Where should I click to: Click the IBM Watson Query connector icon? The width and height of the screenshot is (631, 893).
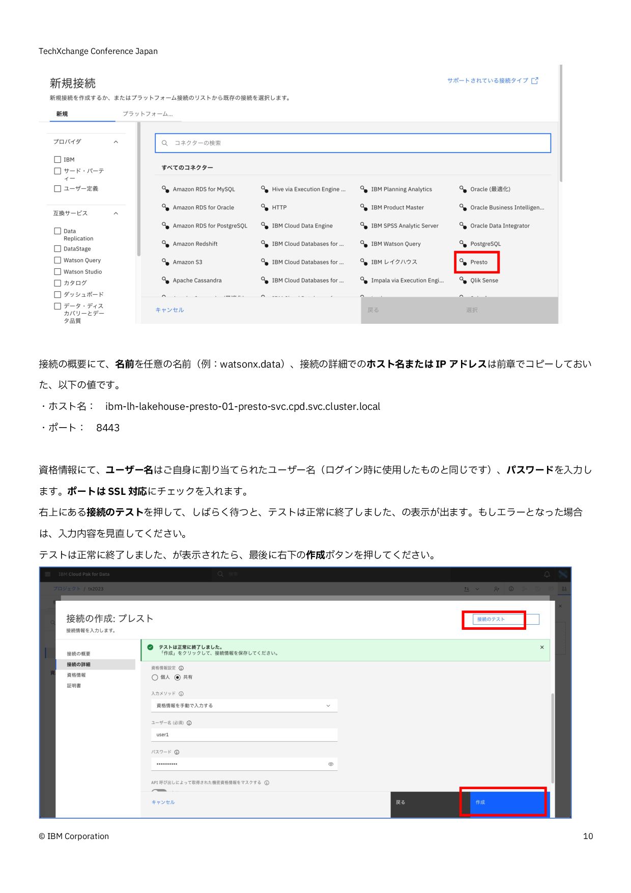[x=364, y=243]
